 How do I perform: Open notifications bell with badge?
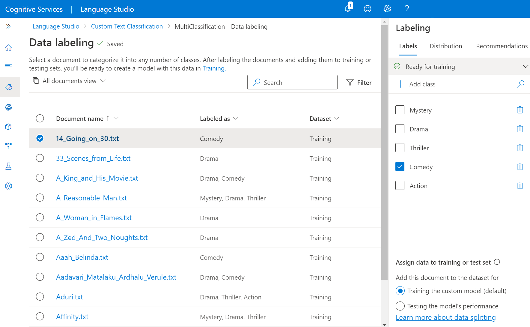(347, 9)
